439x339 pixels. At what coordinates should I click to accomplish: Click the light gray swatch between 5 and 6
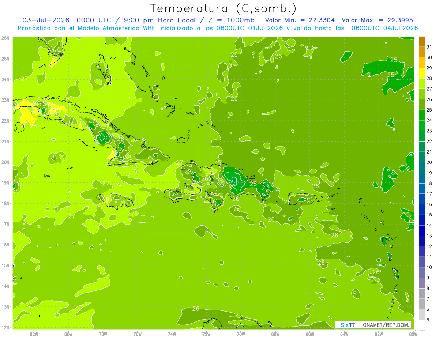(x=422, y=314)
